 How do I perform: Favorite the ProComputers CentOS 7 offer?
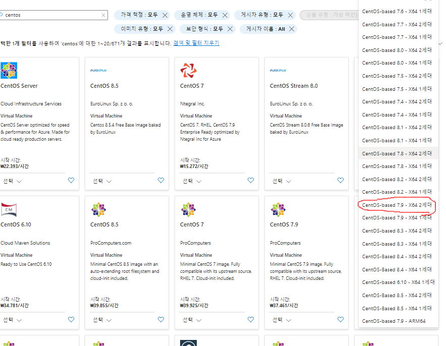(251, 320)
